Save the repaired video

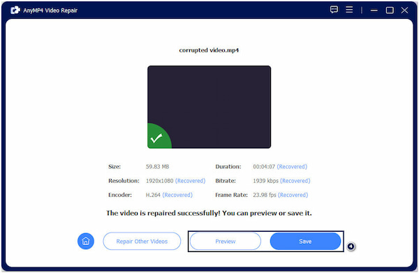305,241
